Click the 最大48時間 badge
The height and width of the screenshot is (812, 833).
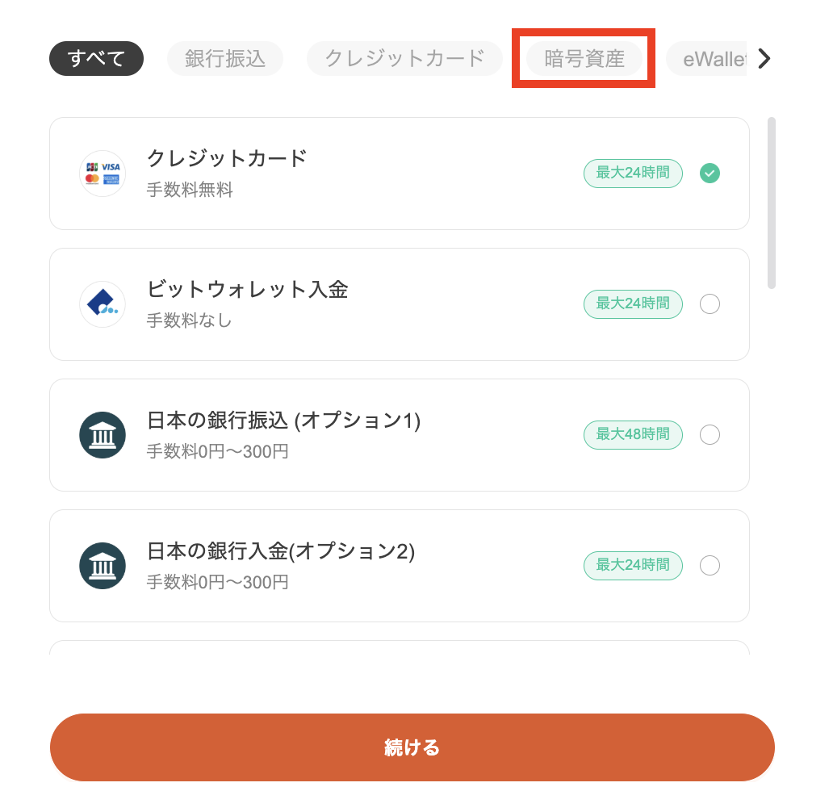point(633,435)
